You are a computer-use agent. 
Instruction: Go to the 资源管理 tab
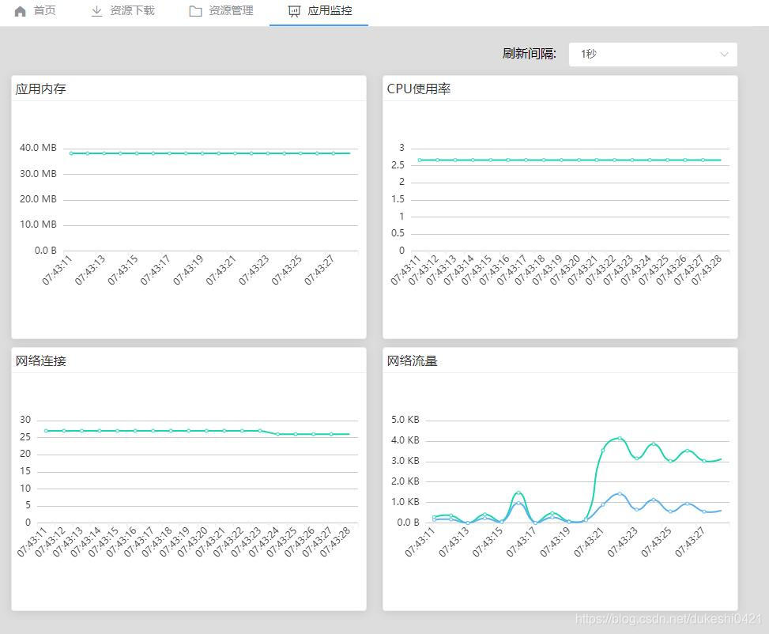coord(221,11)
